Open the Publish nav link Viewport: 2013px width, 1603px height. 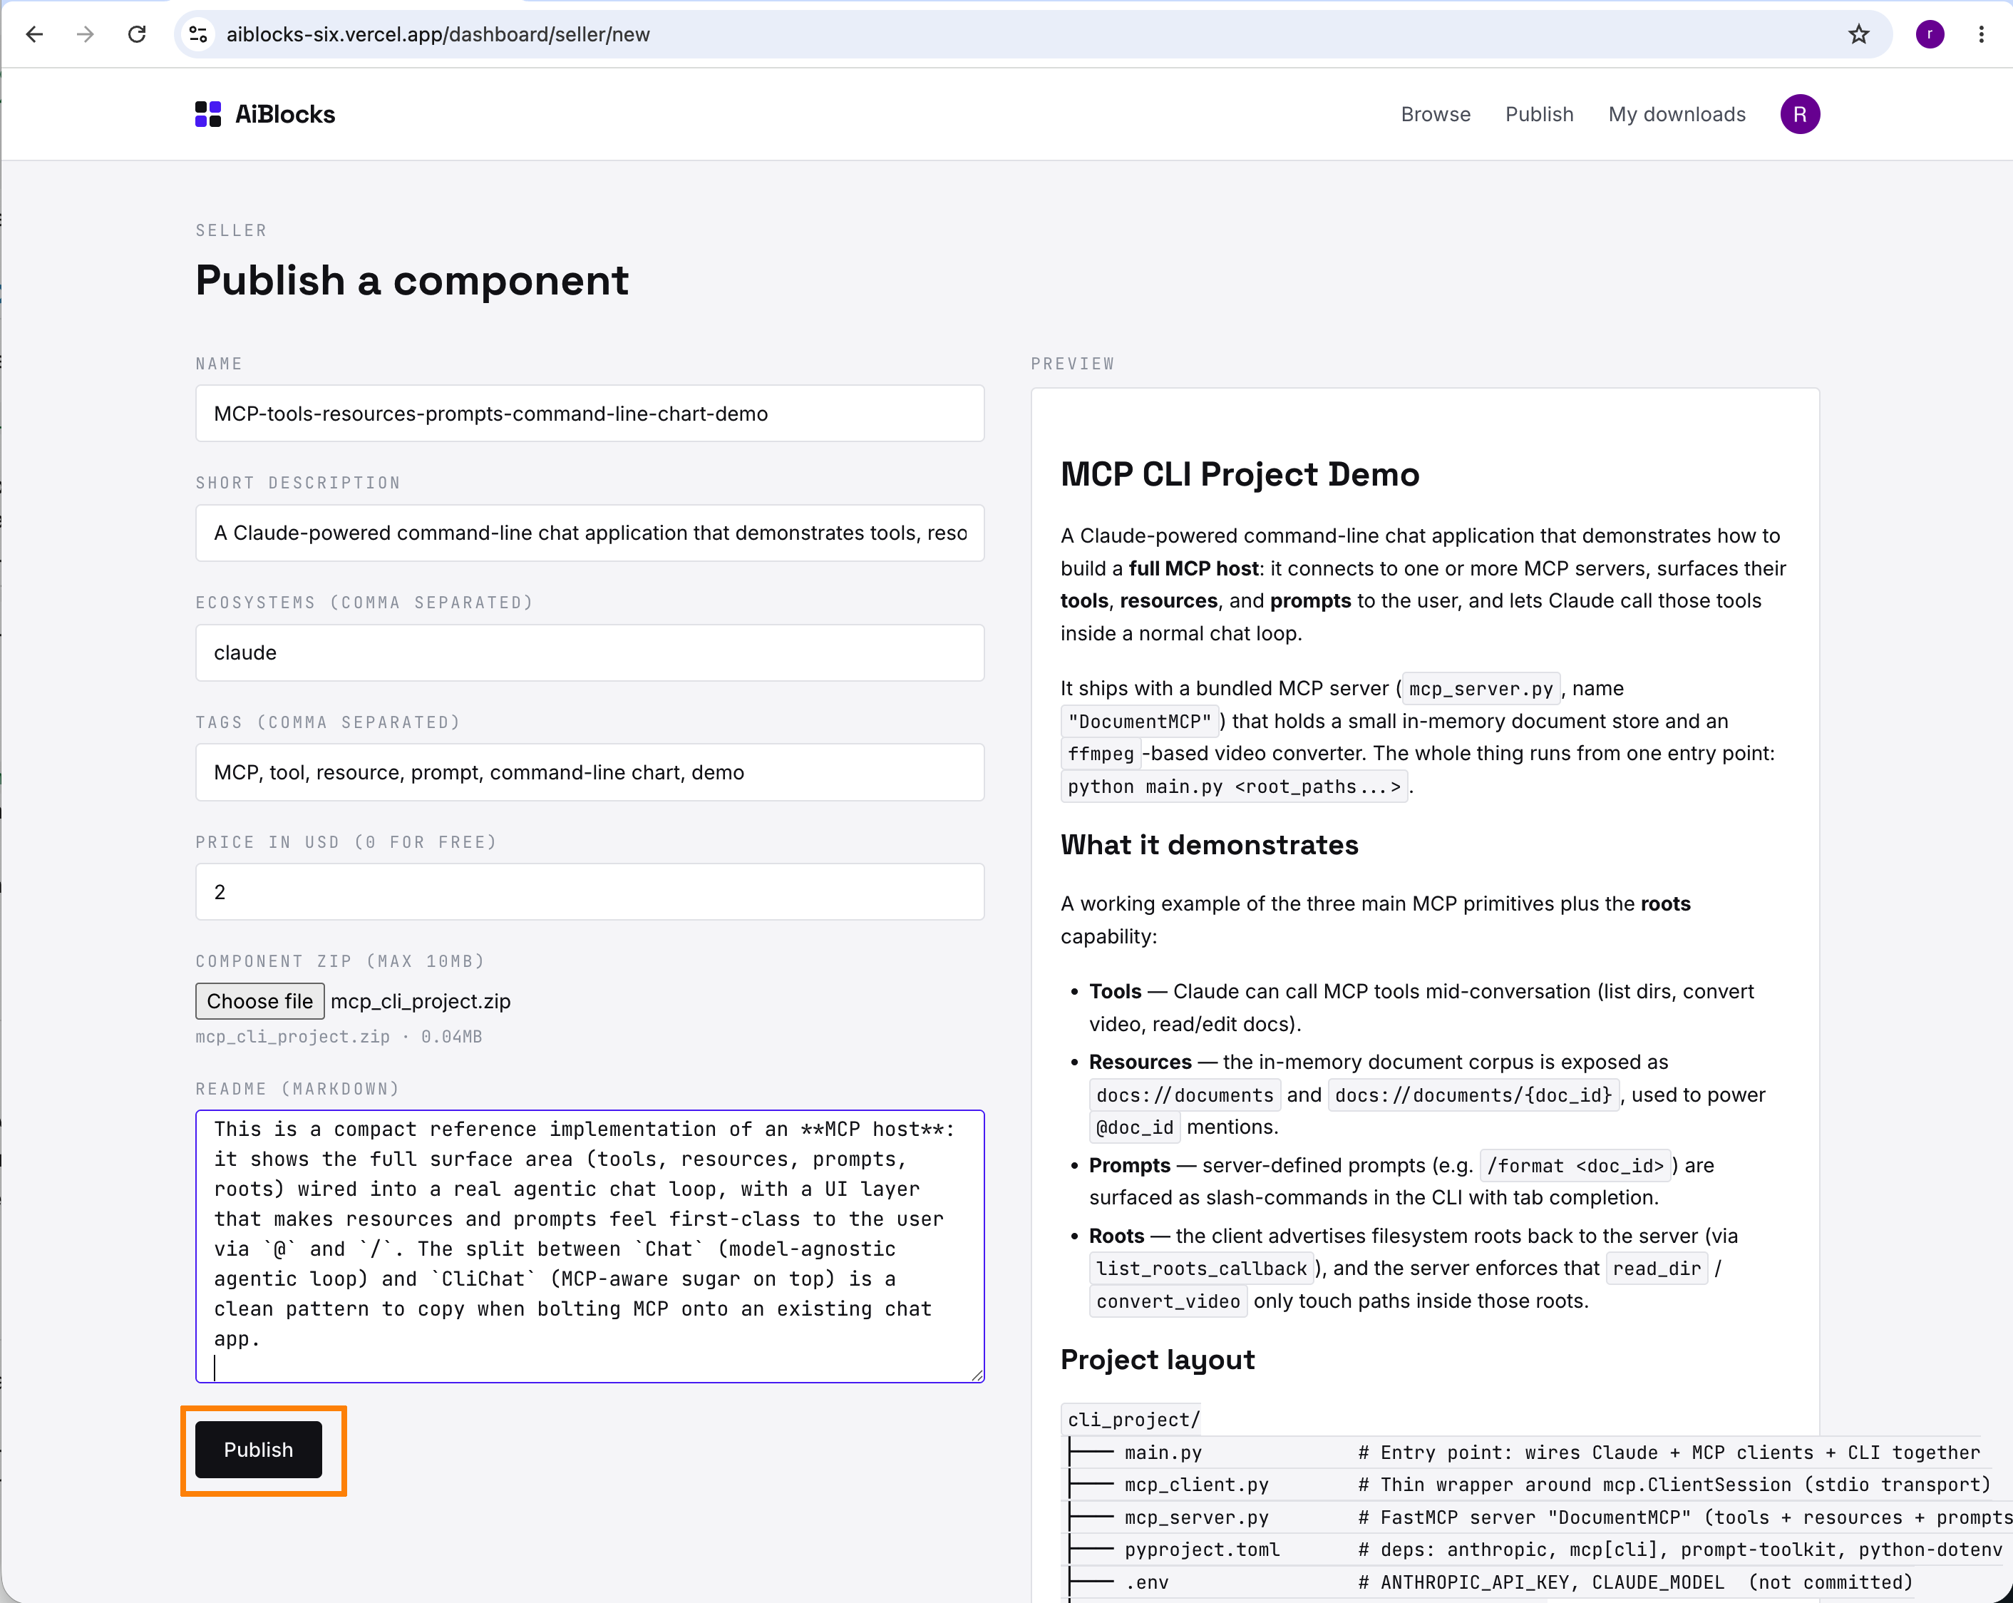pos(1539,114)
